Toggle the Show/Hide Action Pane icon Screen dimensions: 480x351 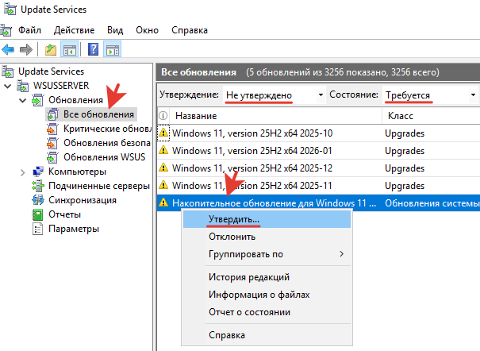[112, 50]
